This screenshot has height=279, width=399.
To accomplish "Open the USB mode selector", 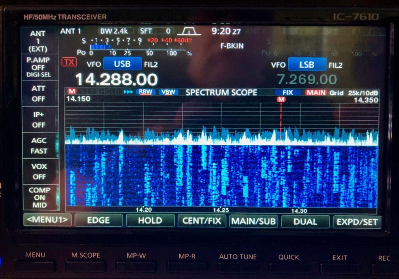I will 122,64.
